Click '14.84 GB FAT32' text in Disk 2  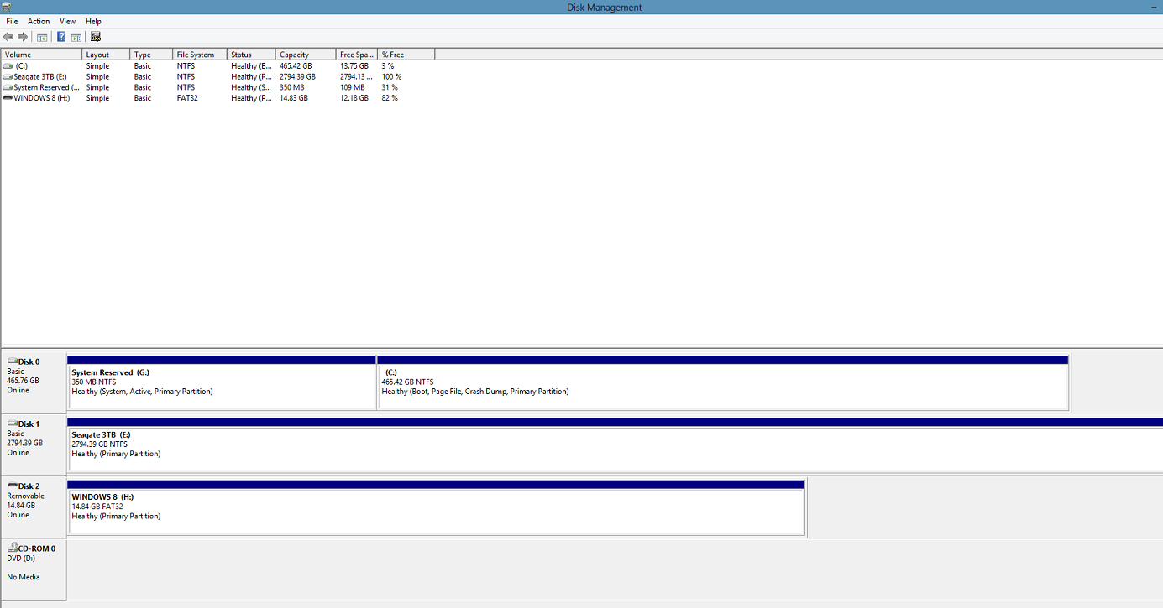click(97, 507)
